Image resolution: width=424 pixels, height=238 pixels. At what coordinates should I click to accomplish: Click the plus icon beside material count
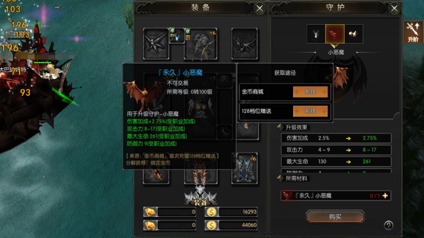(x=385, y=196)
